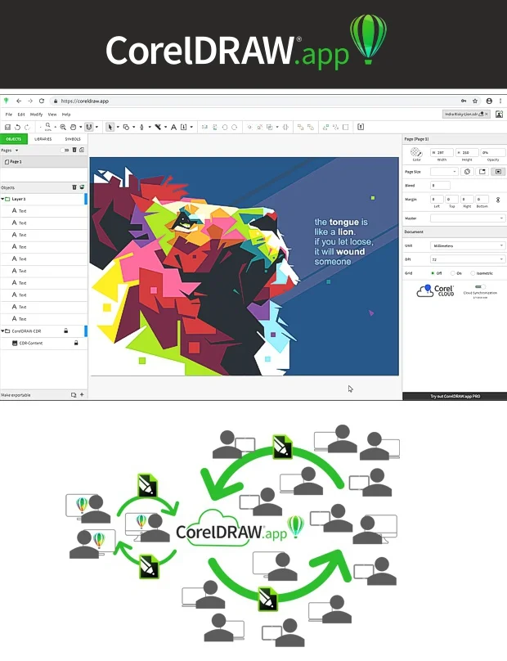Image resolution: width=507 pixels, height=661 pixels.
Task: Select the Text tool letter A
Action: tap(173, 127)
